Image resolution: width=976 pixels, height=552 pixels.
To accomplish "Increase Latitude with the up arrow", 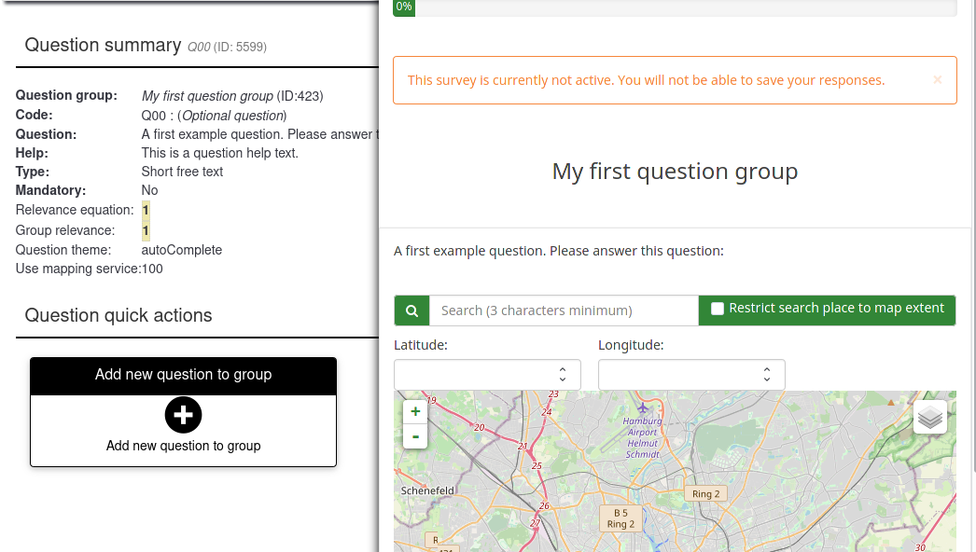I will coord(563,369).
